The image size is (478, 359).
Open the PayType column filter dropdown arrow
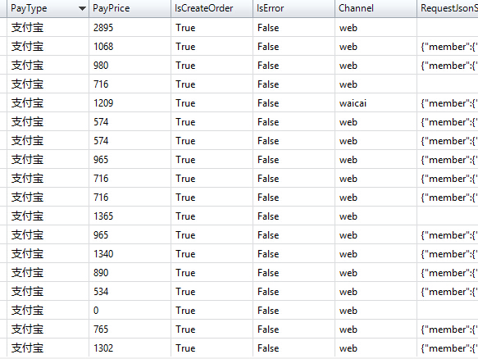[82, 8]
